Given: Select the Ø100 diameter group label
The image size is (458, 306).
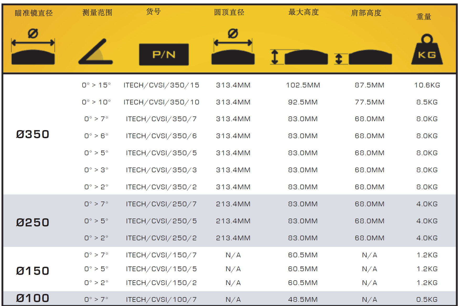Looking at the screenshot, I should (x=33, y=298).
